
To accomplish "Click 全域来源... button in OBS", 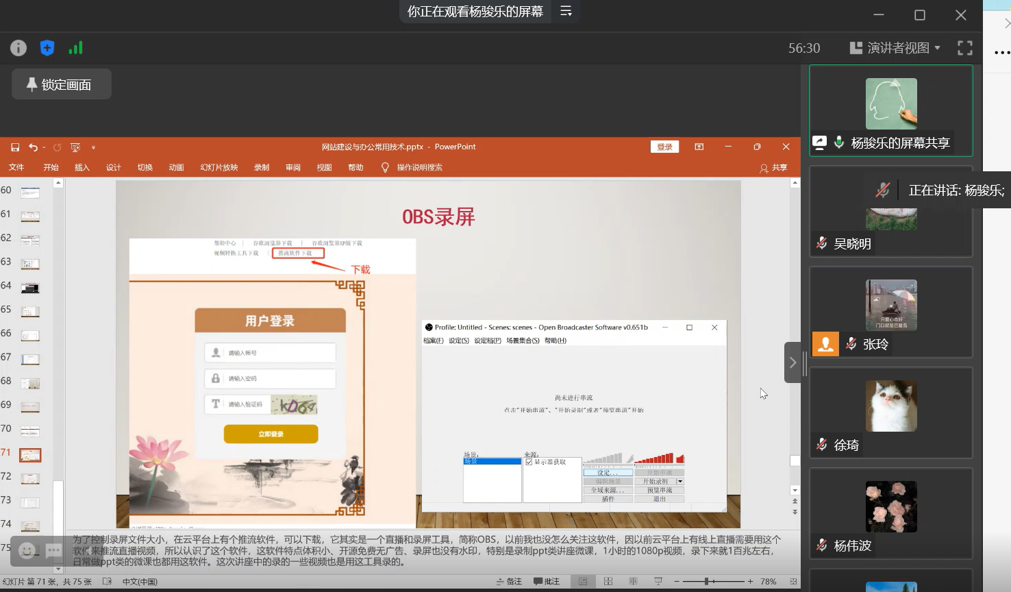I will (x=608, y=491).
